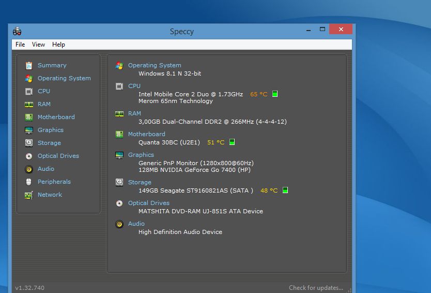This screenshot has height=293, width=431.
Task: Open the Help menu
Action: click(58, 45)
